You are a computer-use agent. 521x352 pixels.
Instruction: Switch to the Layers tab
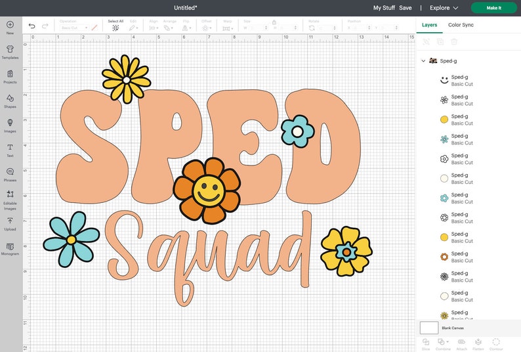click(429, 25)
